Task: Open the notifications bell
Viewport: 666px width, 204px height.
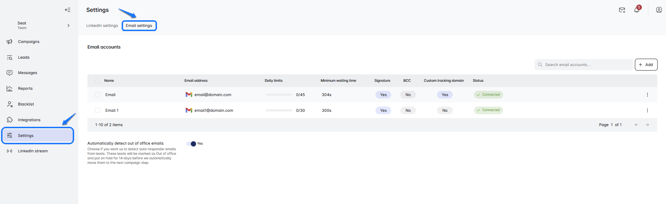Action: coord(637,10)
